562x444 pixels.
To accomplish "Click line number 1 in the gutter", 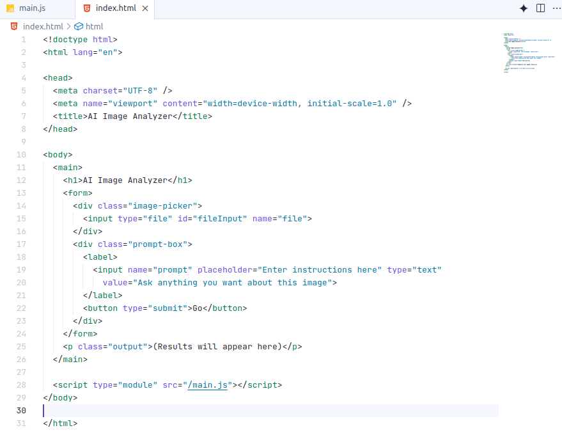I will 24,40.
